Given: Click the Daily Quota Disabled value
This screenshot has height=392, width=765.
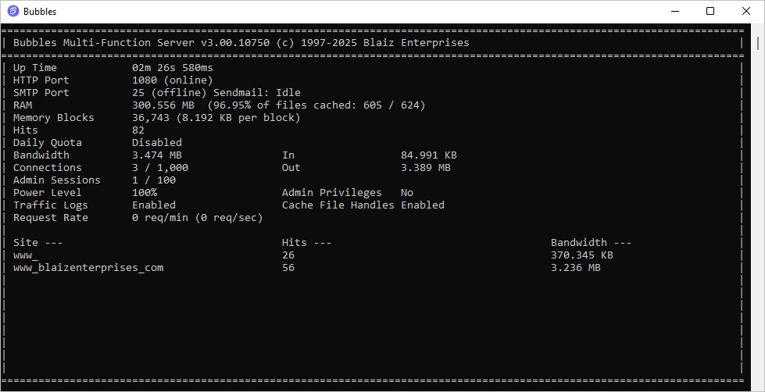Looking at the screenshot, I should (156, 143).
